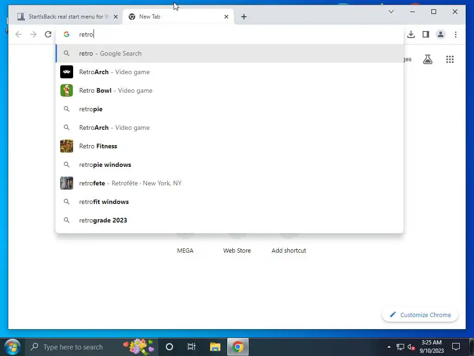Click the taskbar search box
The width and height of the screenshot is (474, 356).
92,347
